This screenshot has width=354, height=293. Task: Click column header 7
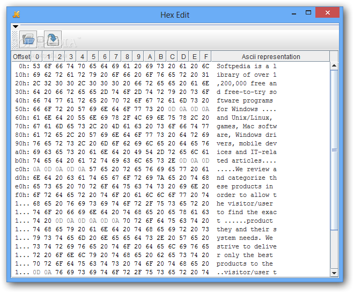[116, 56]
